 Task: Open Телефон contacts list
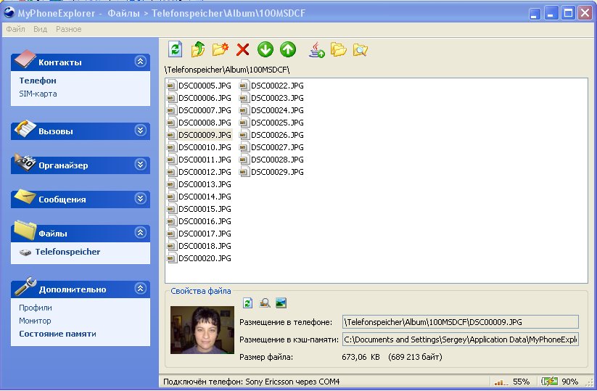click(x=38, y=81)
